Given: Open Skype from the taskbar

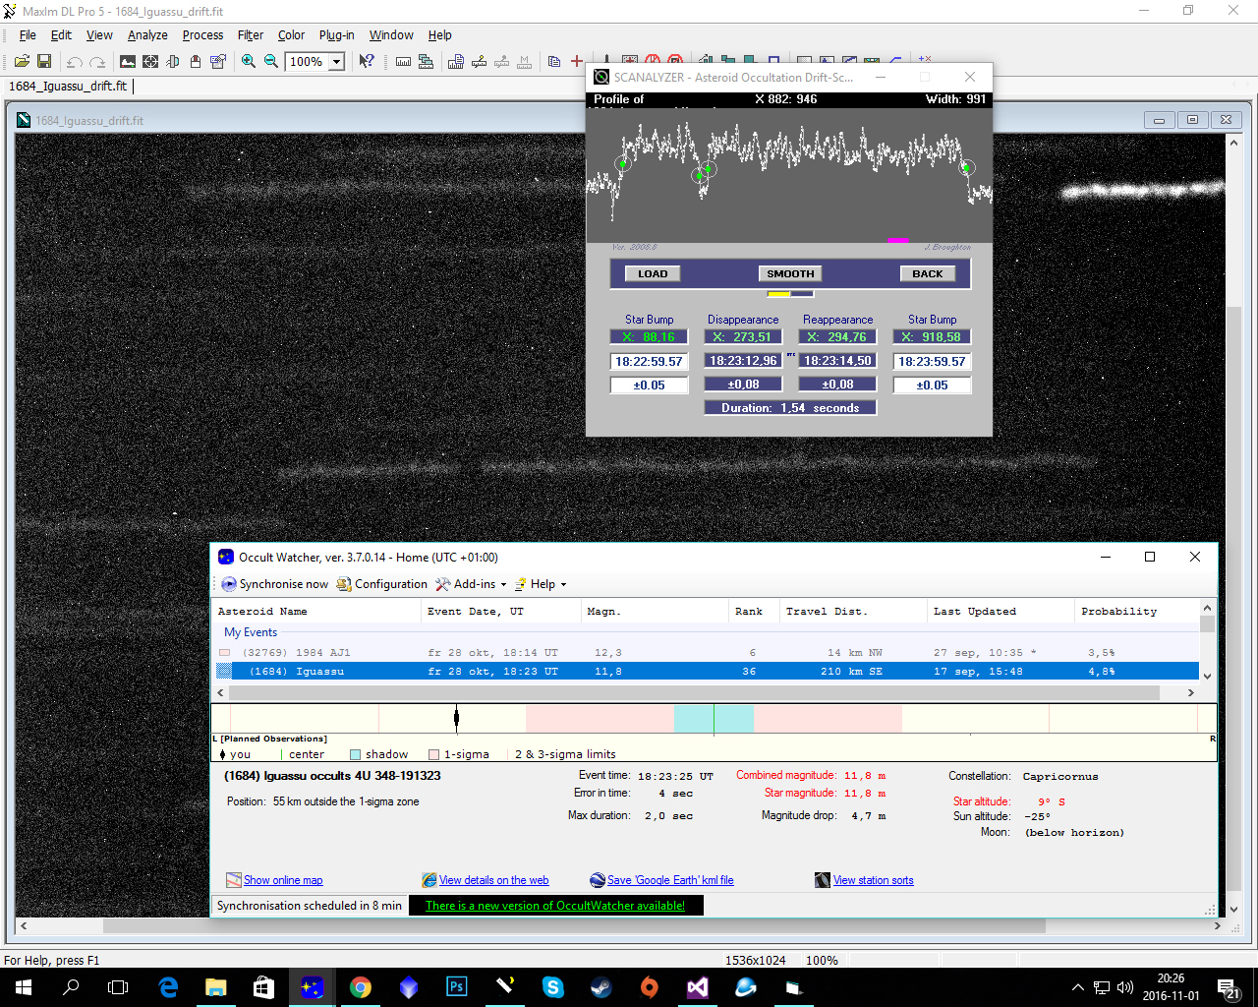Looking at the screenshot, I should point(552,987).
